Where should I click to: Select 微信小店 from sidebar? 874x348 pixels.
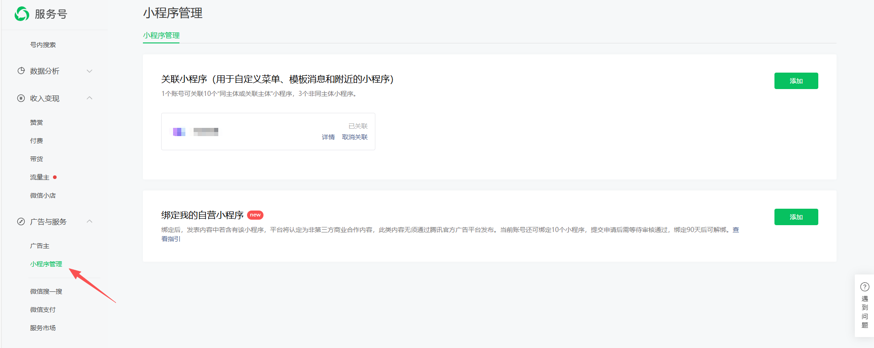(43, 195)
